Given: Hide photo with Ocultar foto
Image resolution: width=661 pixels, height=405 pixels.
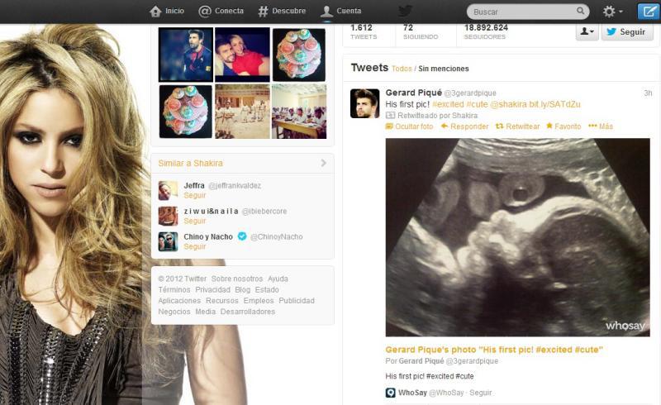Looking at the screenshot, I should coord(409,126).
